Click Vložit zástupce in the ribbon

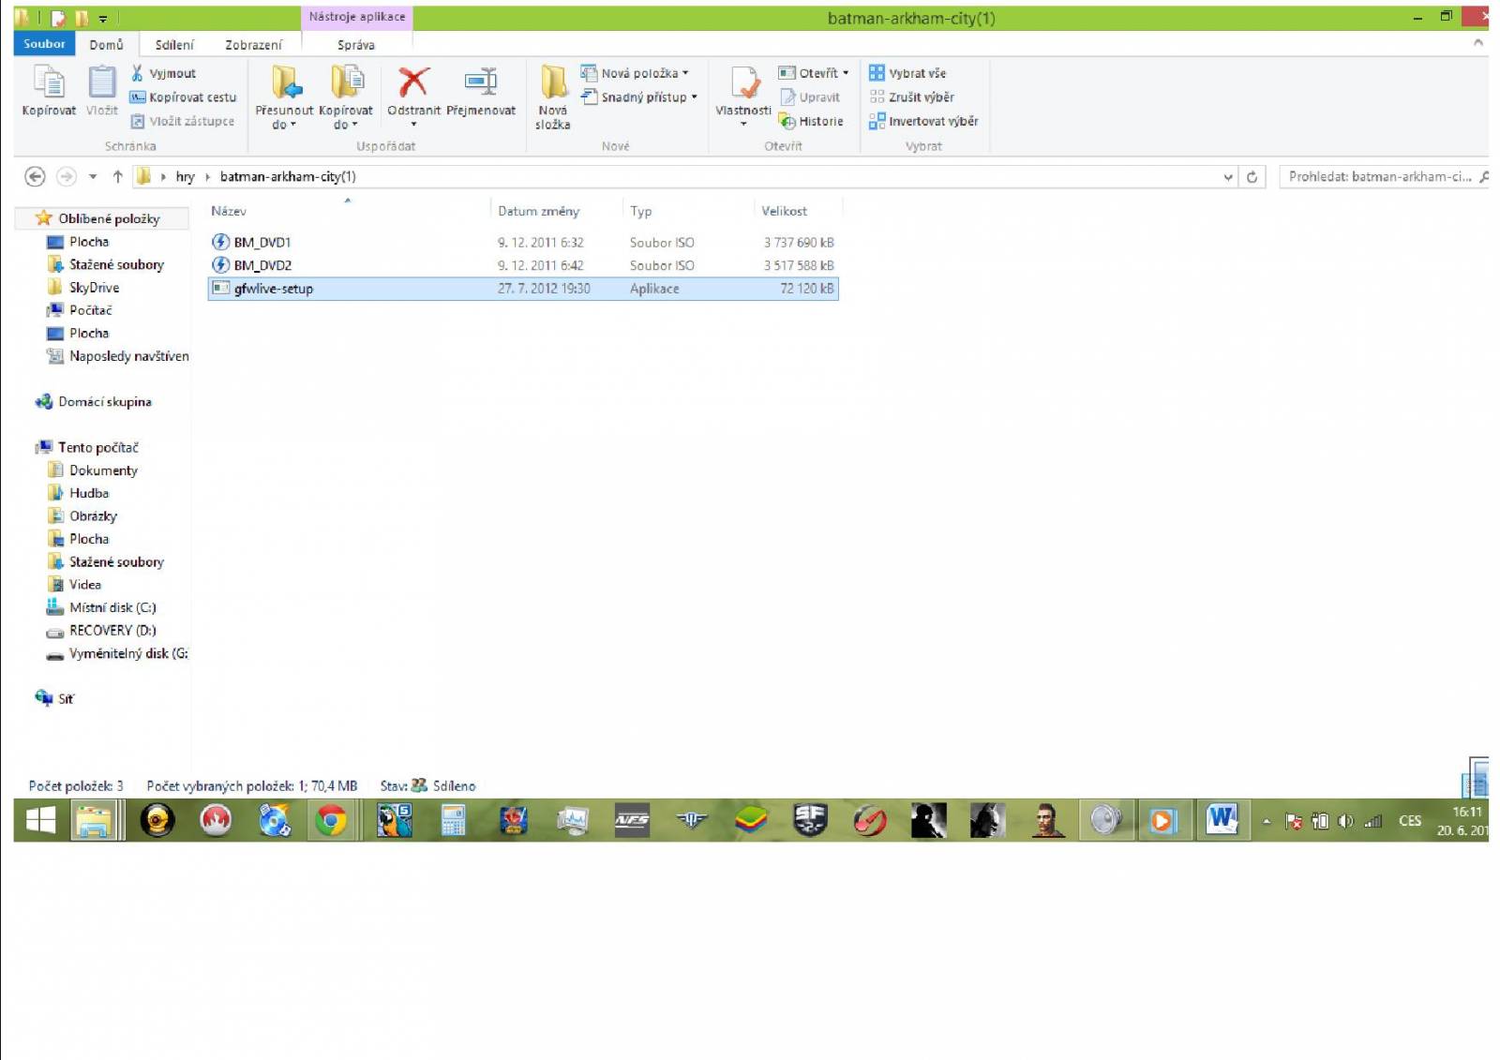click(182, 121)
